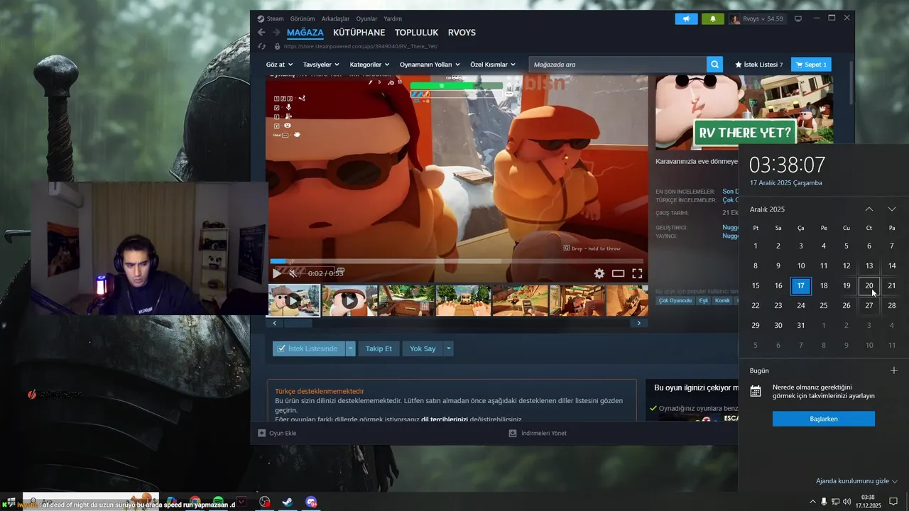
Task: Open the Özel Kısımlar dropdown
Action: [x=493, y=65]
